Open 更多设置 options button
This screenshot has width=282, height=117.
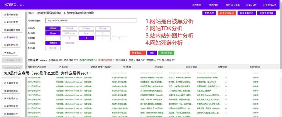53,48
